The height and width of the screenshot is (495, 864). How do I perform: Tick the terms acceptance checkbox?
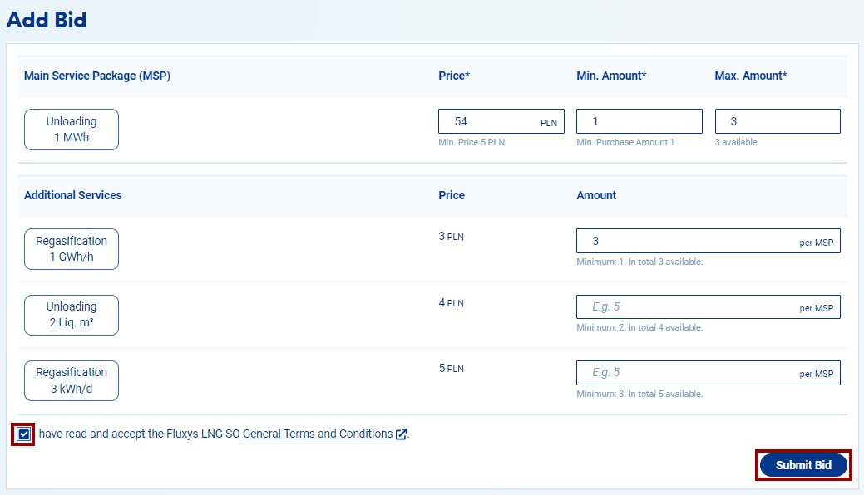pyautogui.click(x=23, y=434)
